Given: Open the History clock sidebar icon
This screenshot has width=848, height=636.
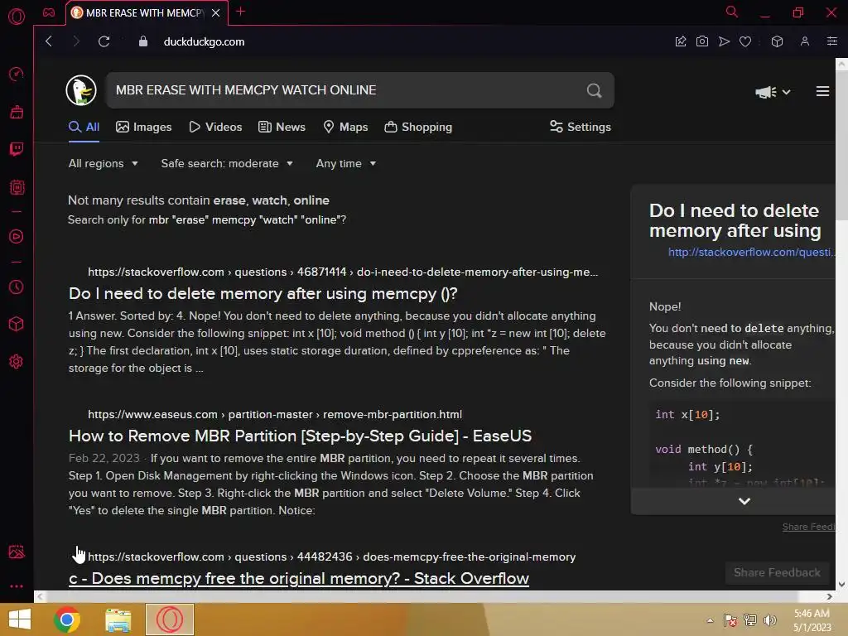Looking at the screenshot, I should [x=17, y=287].
